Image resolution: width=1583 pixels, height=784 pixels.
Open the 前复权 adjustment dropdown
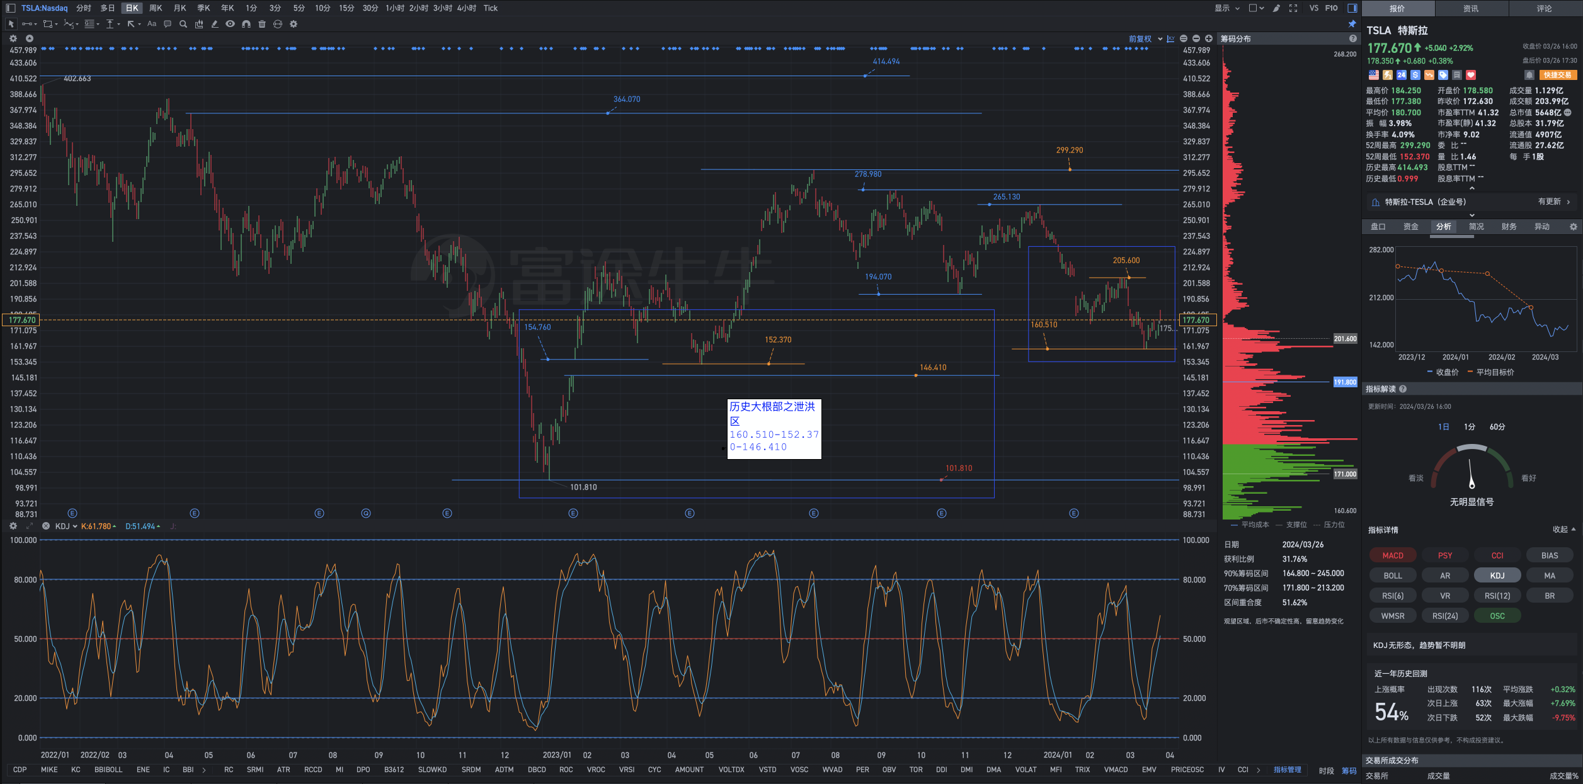tap(1145, 38)
